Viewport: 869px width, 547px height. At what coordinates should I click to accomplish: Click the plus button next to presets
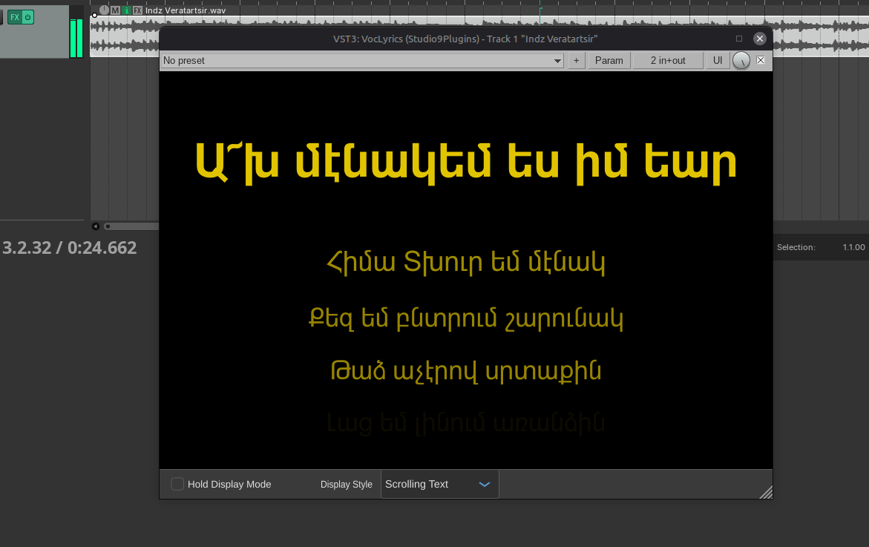577,60
